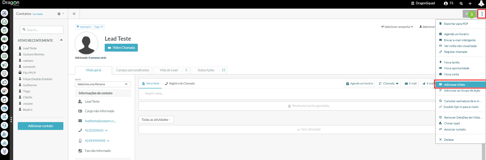This screenshot has width=486, height=160.
Task: Open the growth chart sidebar icon
Action: click(4, 117)
